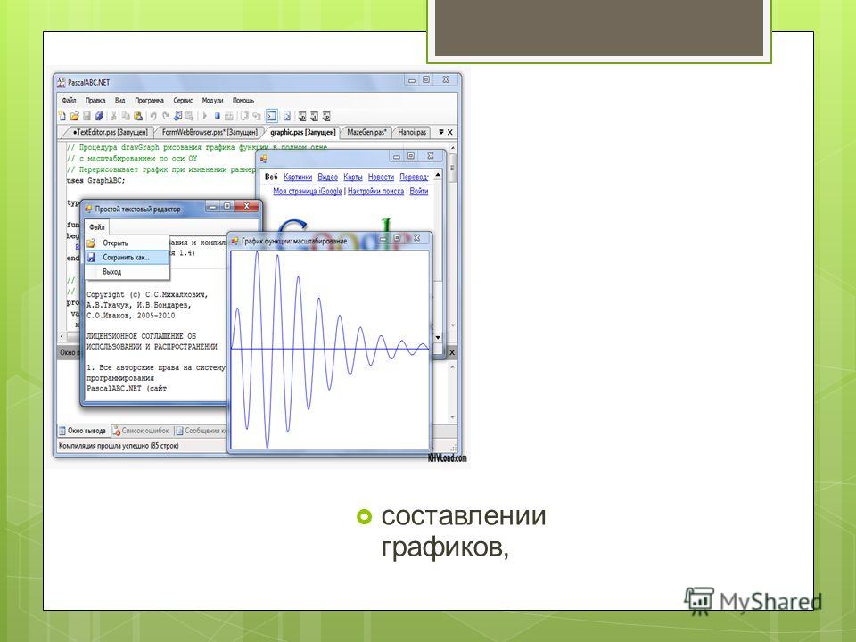Viewport: 856px width, 642px height.
Task: Toggle the highlighted output window toolbar button
Action: point(272,116)
